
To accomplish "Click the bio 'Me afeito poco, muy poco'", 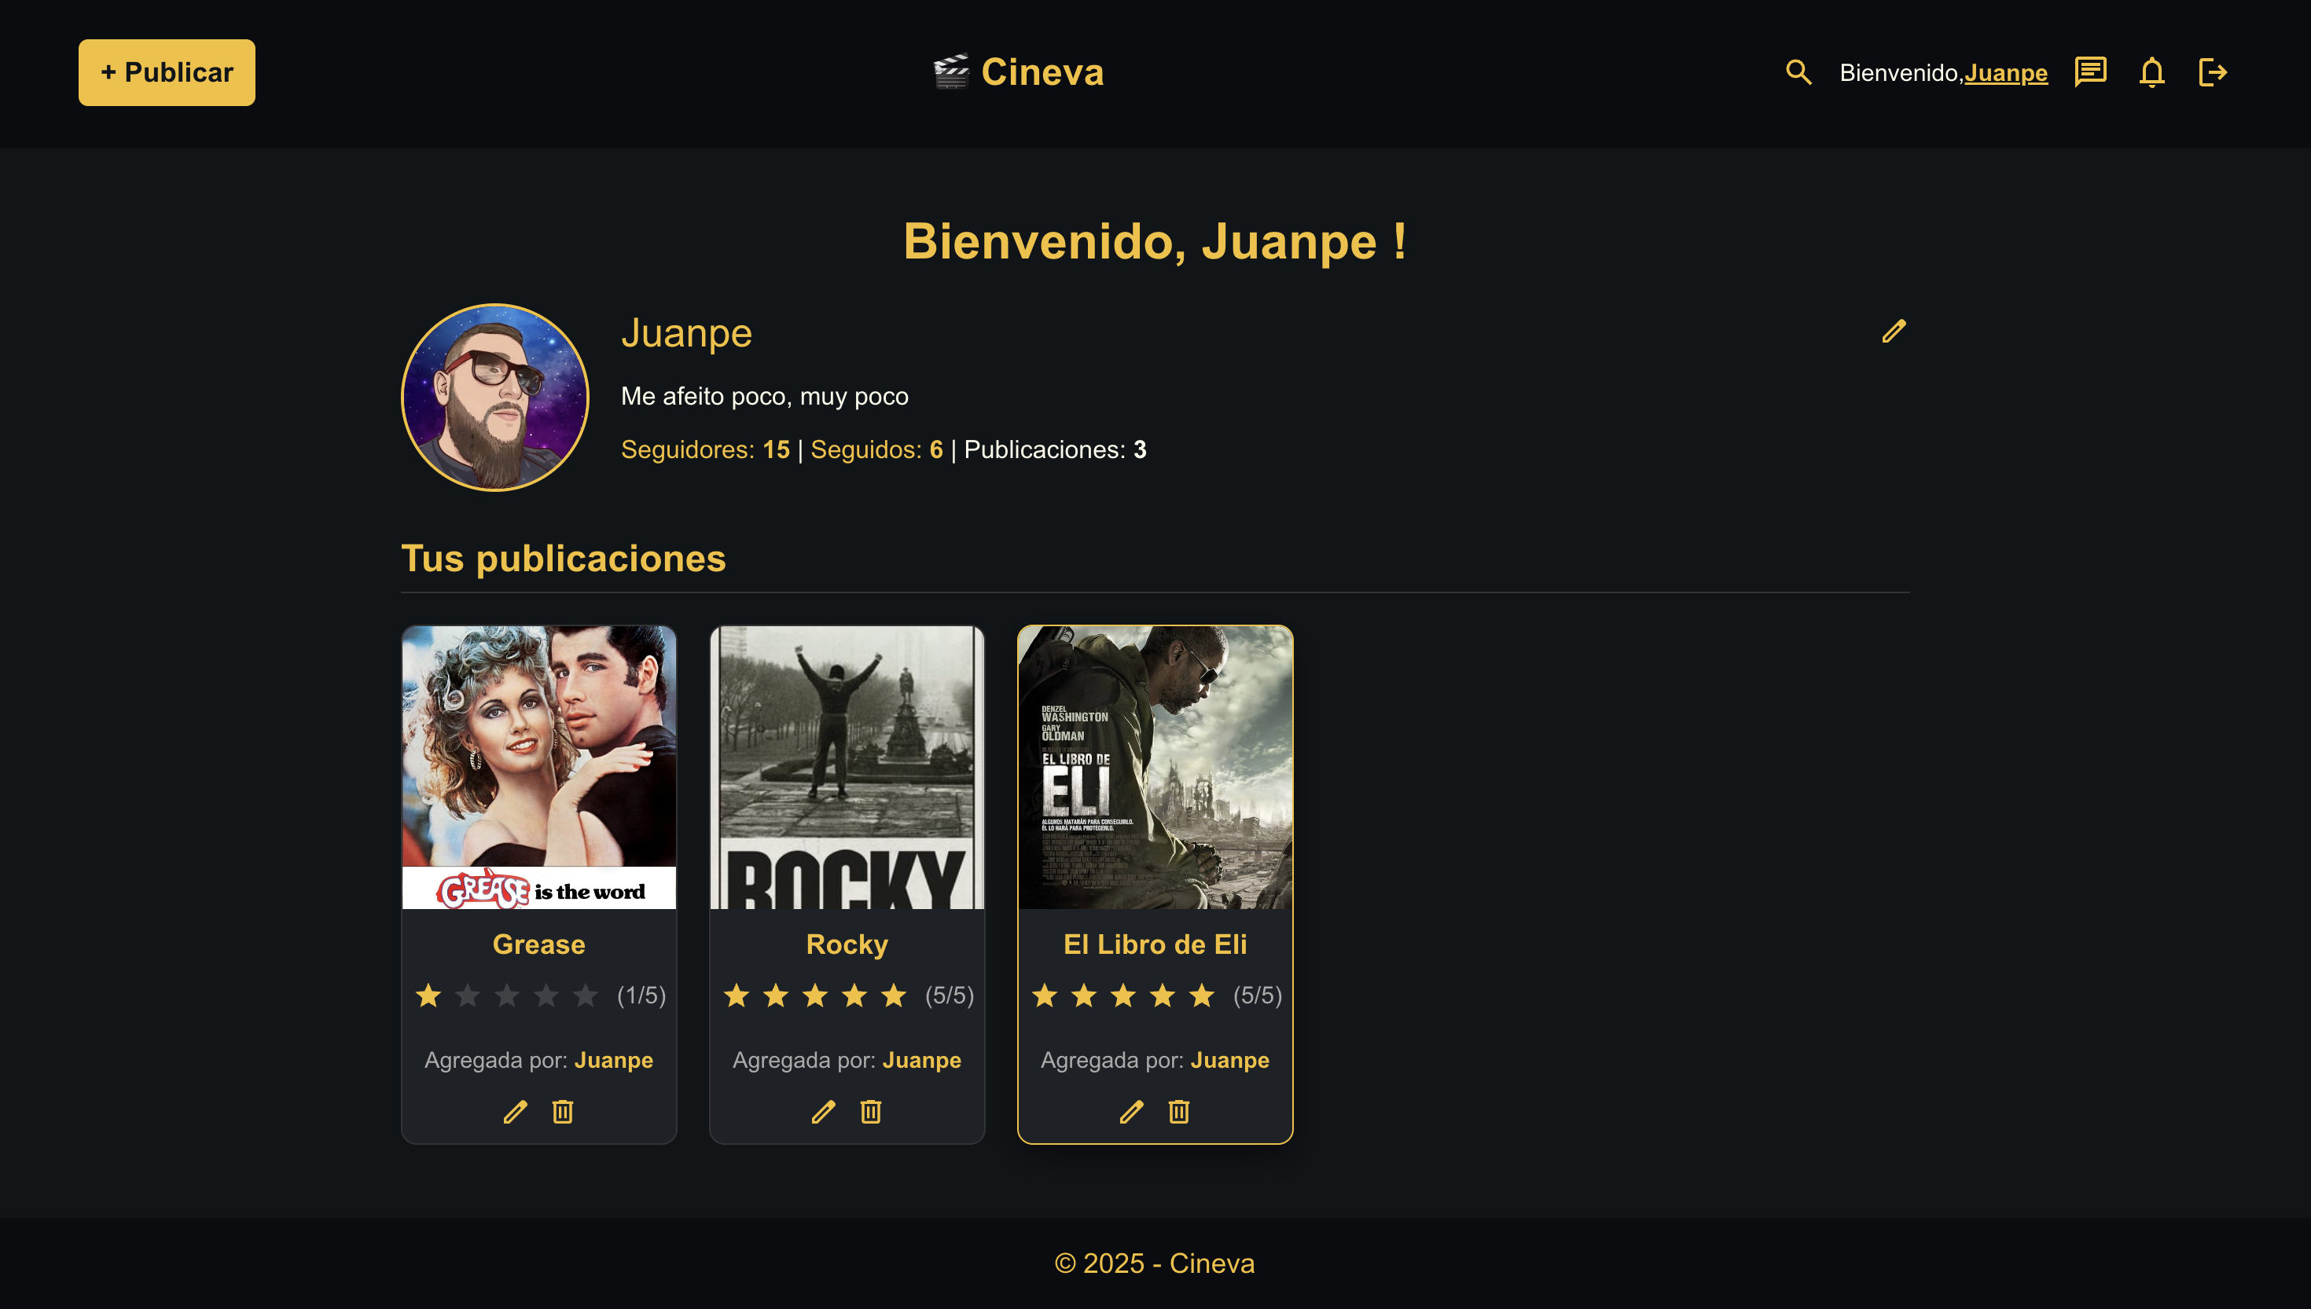I will pos(764,397).
